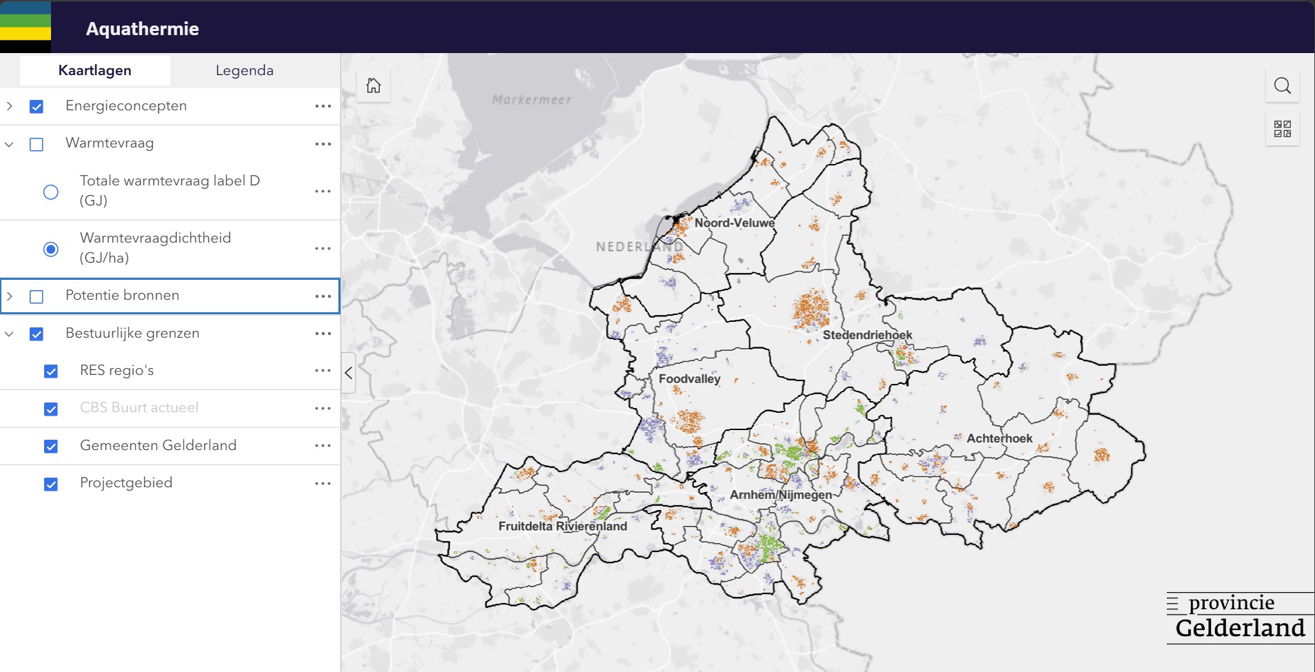The image size is (1315, 672).
Task: Collapse the Bestuurlijke grenzen group
Action: click(10, 334)
